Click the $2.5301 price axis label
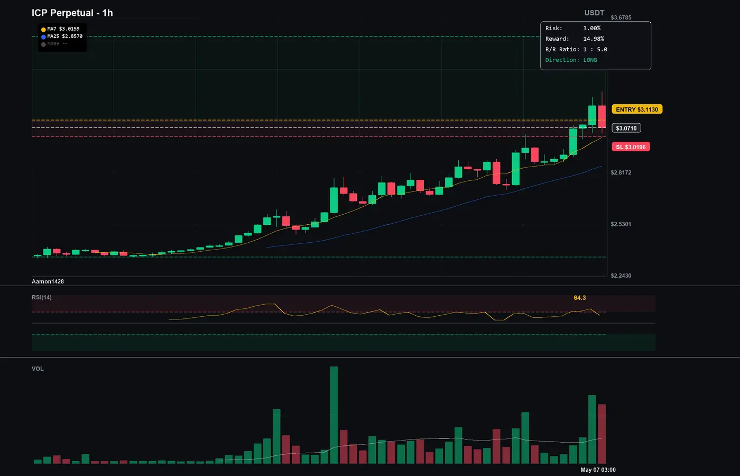Screen dimensions: 740x476 coord(621,224)
